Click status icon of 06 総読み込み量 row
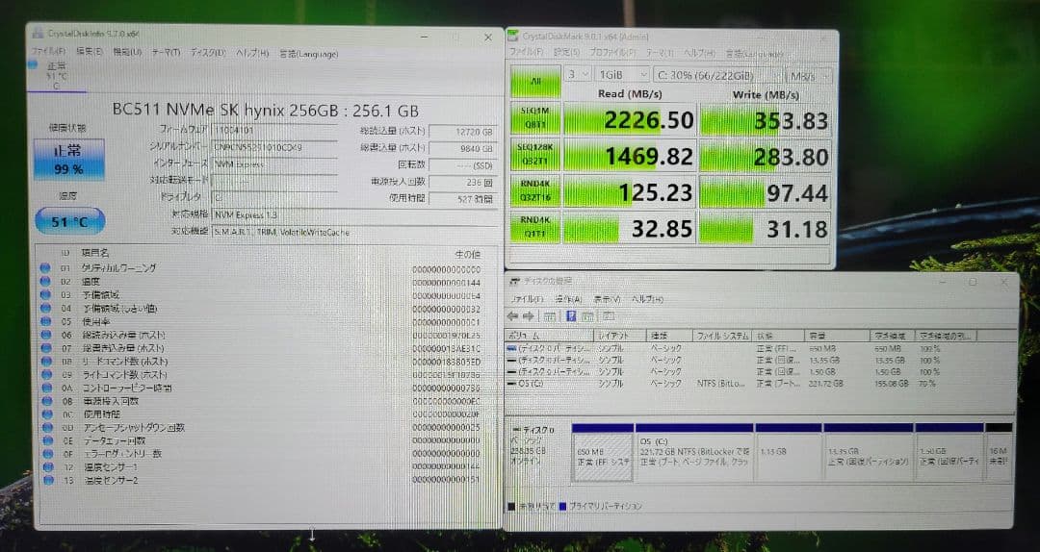Image resolution: width=1040 pixels, height=552 pixels. 46,335
